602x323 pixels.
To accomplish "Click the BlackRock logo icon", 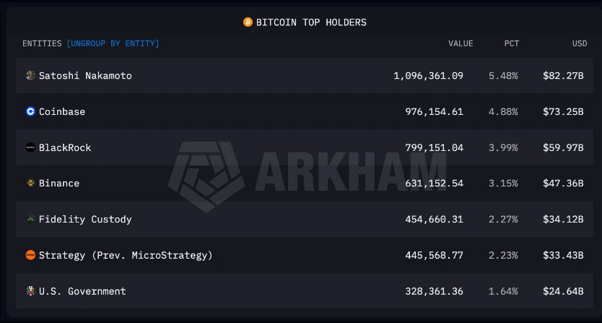I will 30,147.
